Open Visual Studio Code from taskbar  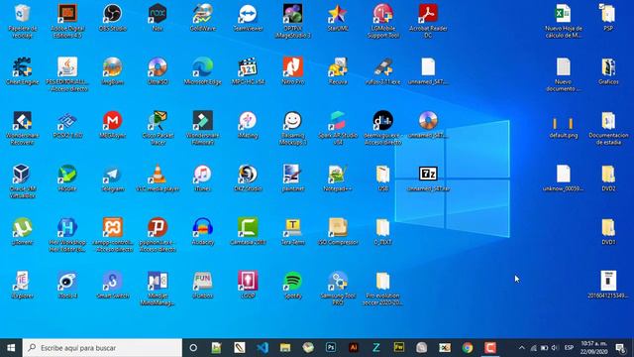tap(263, 348)
